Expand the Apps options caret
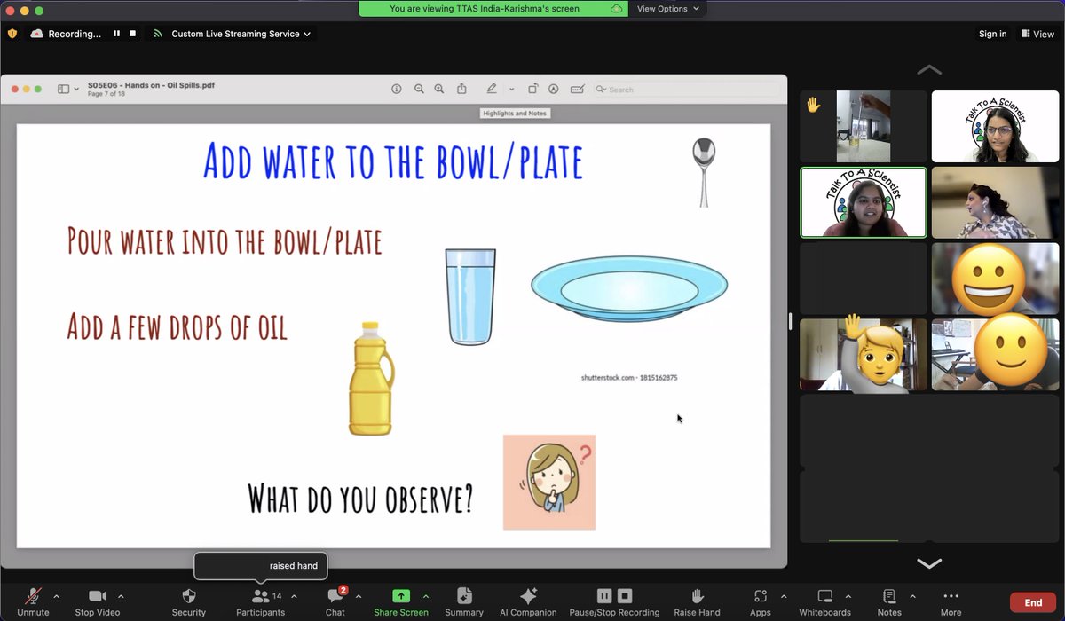This screenshot has width=1065, height=621. coord(783,596)
